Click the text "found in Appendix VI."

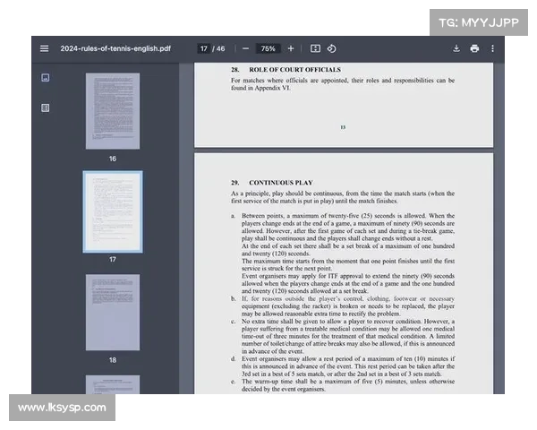260,88
